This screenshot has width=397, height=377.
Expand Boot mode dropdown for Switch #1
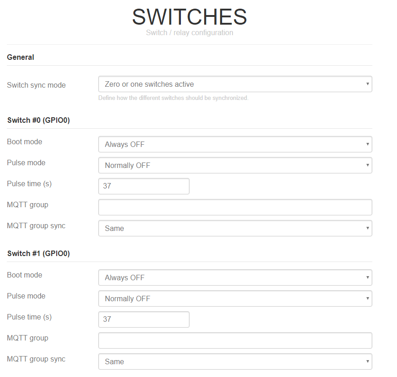pos(235,278)
